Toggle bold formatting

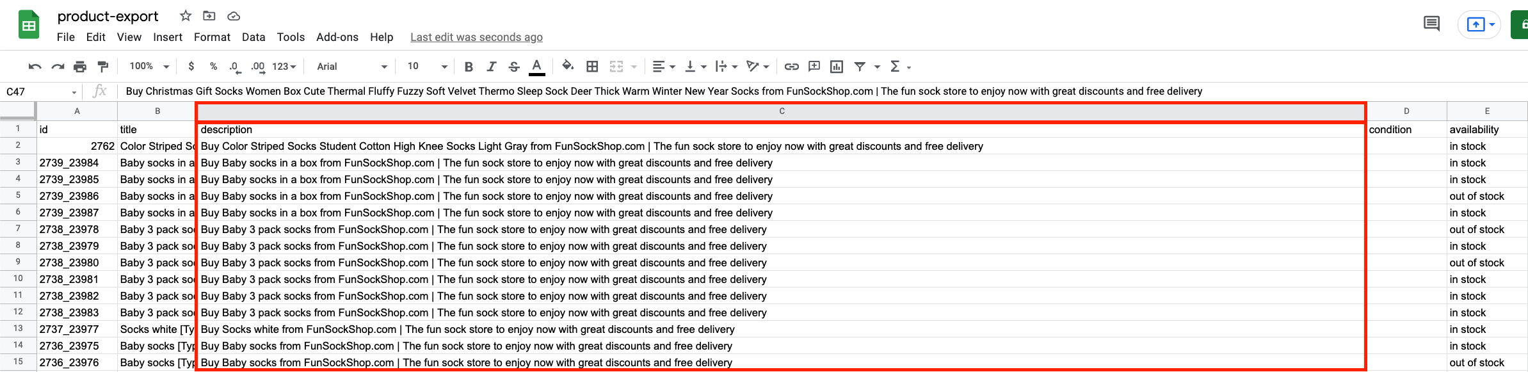coord(469,67)
